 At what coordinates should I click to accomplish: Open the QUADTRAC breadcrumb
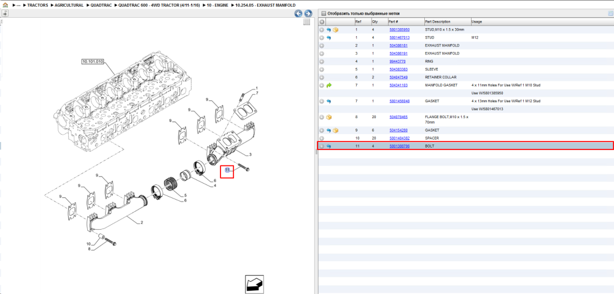[x=101, y=6]
